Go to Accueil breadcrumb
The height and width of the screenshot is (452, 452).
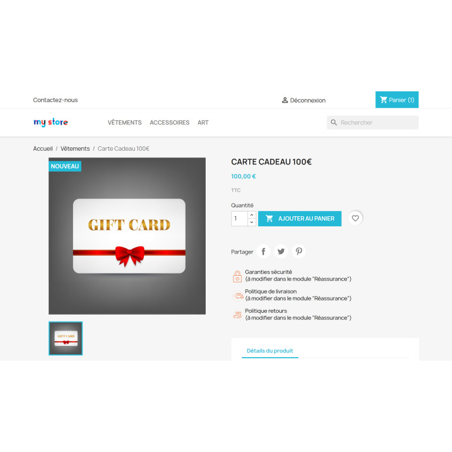click(x=43, y=149)
